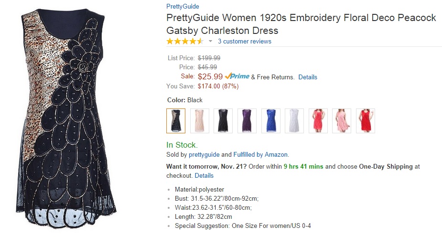The image size is (442, 237).
Task: Open the PrettyGuide brand link
Action: tap(183, 7)
